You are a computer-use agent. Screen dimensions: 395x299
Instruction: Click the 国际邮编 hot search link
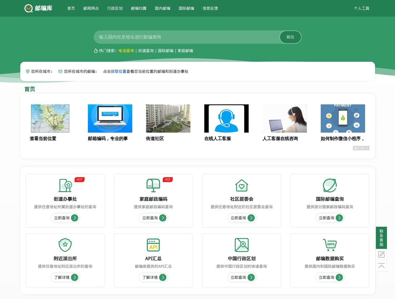click(165, 51)
